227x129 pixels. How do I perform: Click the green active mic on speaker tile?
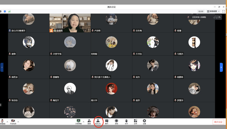55,31
